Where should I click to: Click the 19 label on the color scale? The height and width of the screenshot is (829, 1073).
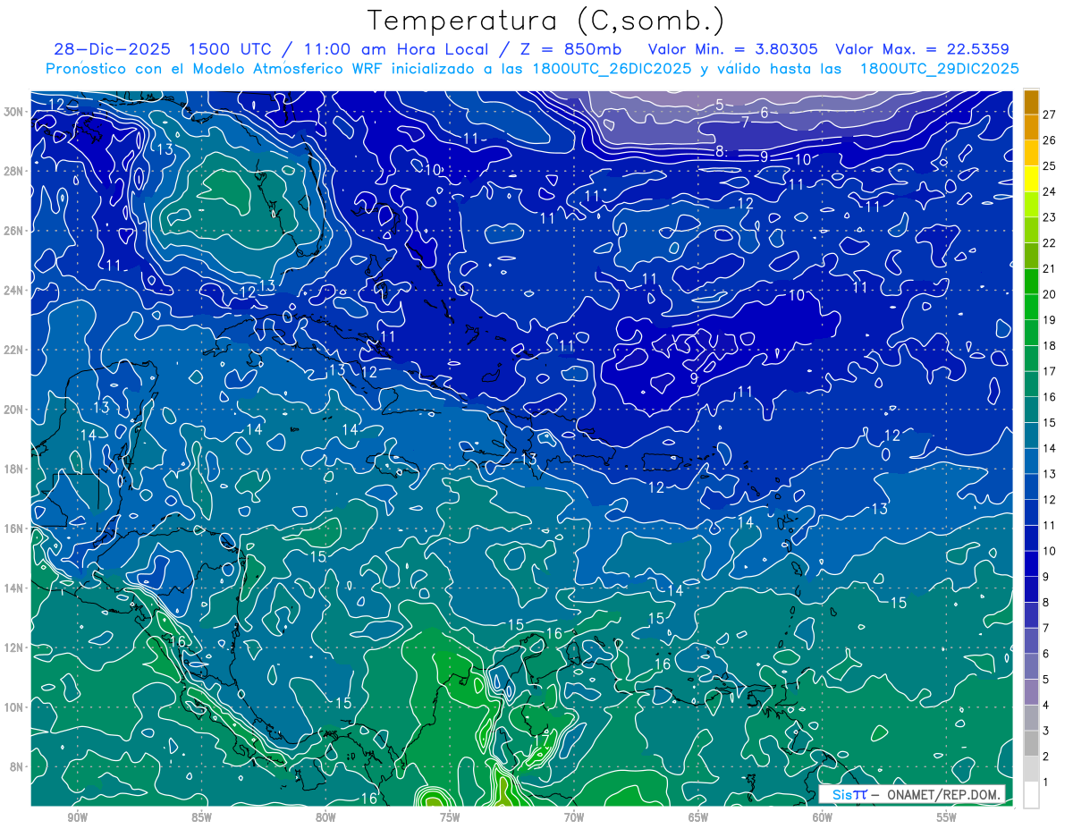pyautogui.click(x=1050, y=320)
